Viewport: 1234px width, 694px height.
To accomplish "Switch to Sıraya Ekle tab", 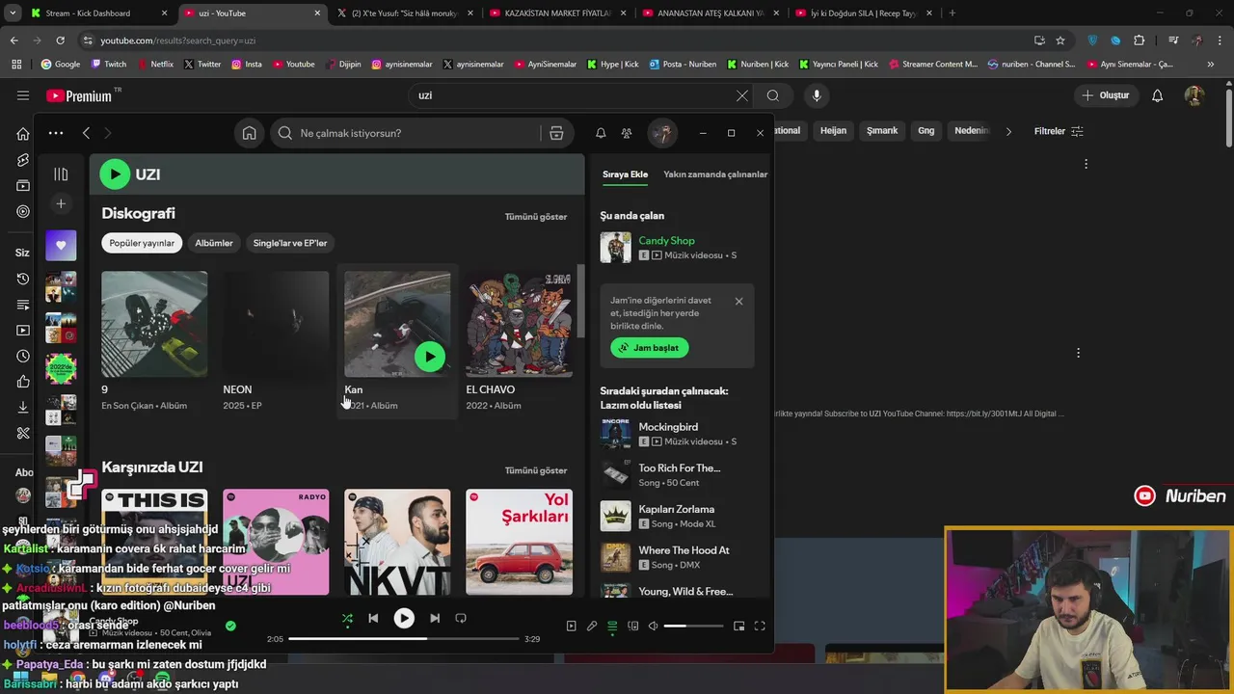I will click(x=626, y=174).
